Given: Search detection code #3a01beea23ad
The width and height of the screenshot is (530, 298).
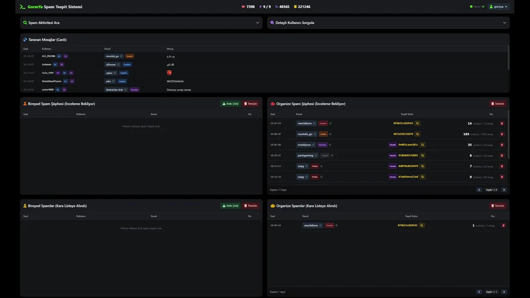Looking at the screenshot, I should pos(422,177).
